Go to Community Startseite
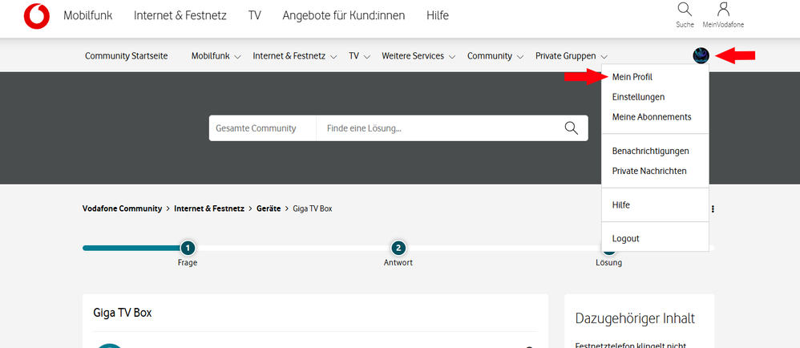Screen dimensions: 800x348 coord(126,56)
